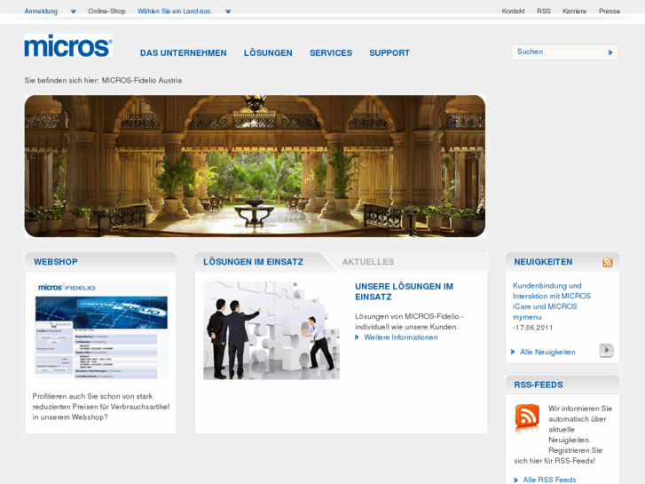Image resolution: width=645 pixels, height=484 pixels.
Task: Go to the Online-Shop link
Action: [x=106, y=12]
